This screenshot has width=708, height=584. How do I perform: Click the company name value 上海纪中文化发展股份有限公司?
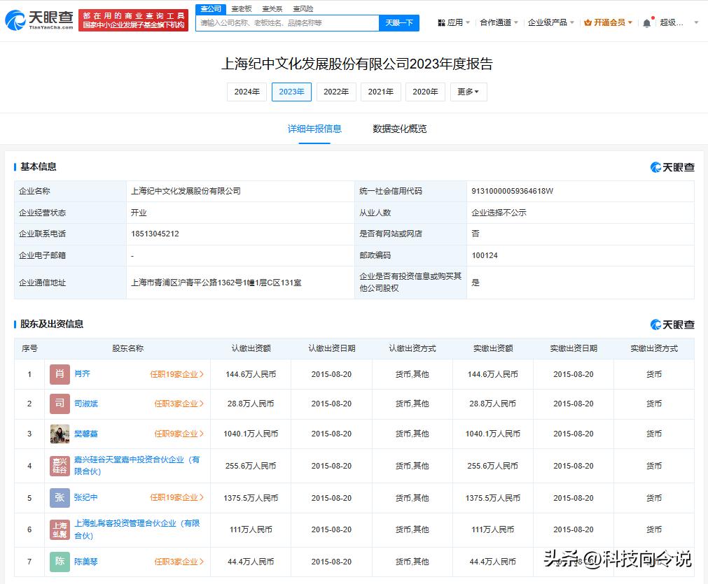tap(186, 191)
